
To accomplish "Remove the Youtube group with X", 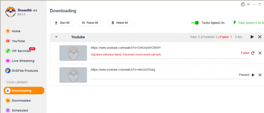I will coord(260,37).
